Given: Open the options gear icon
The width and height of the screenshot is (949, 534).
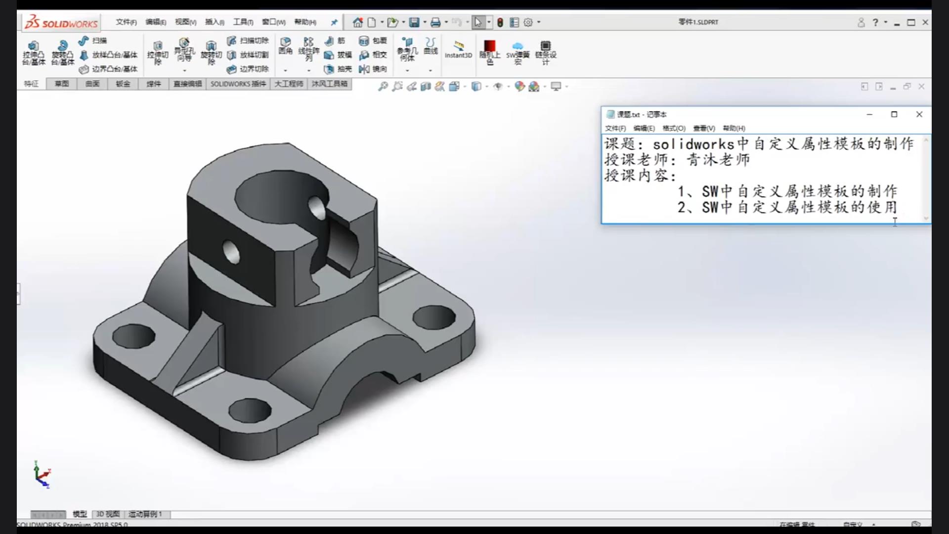Looking at the screenshot, I should (528, 22).
